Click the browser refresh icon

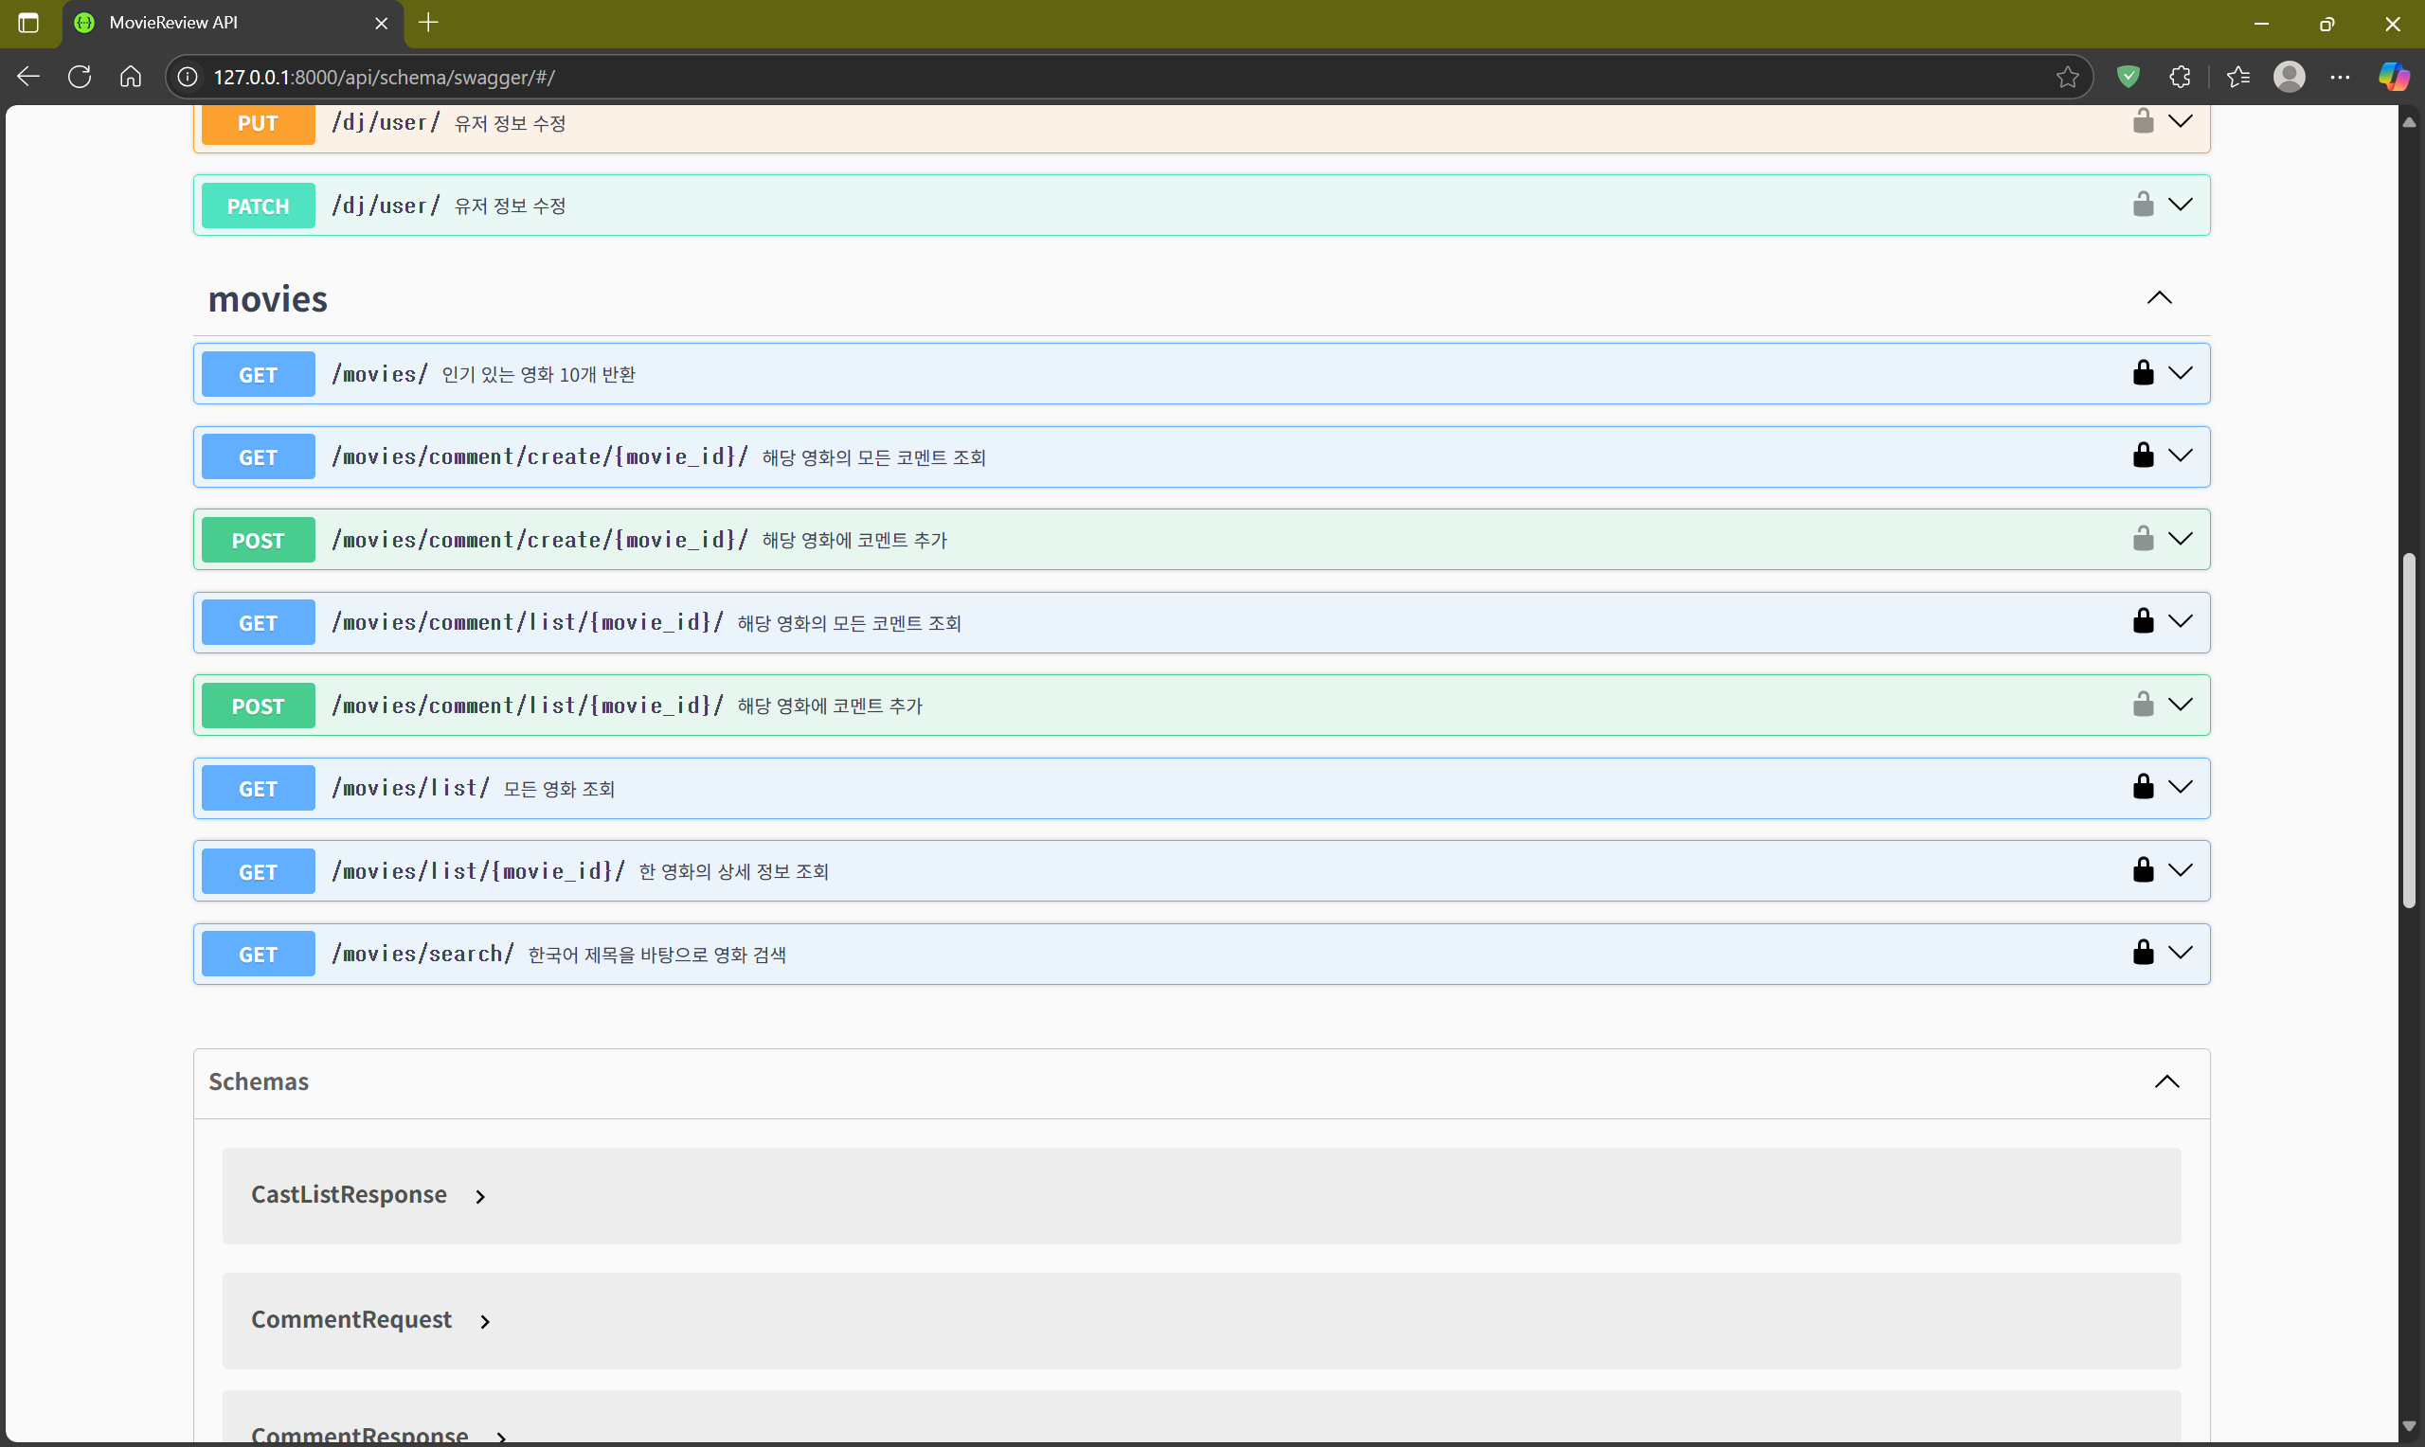80,77
